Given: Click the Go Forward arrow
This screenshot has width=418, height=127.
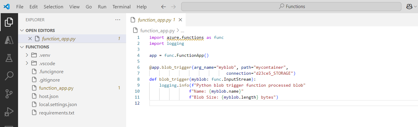Looking at the screenshot, I should pos(173,7).
